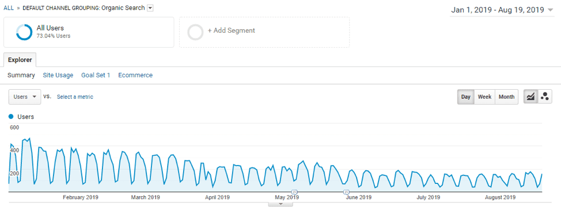Click the February 2019 axis label

81,197
